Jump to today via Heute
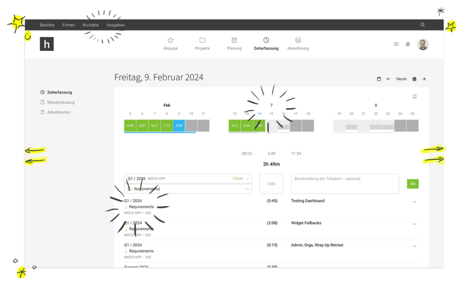This screenshot has width=466, height=289. (401, 79)
